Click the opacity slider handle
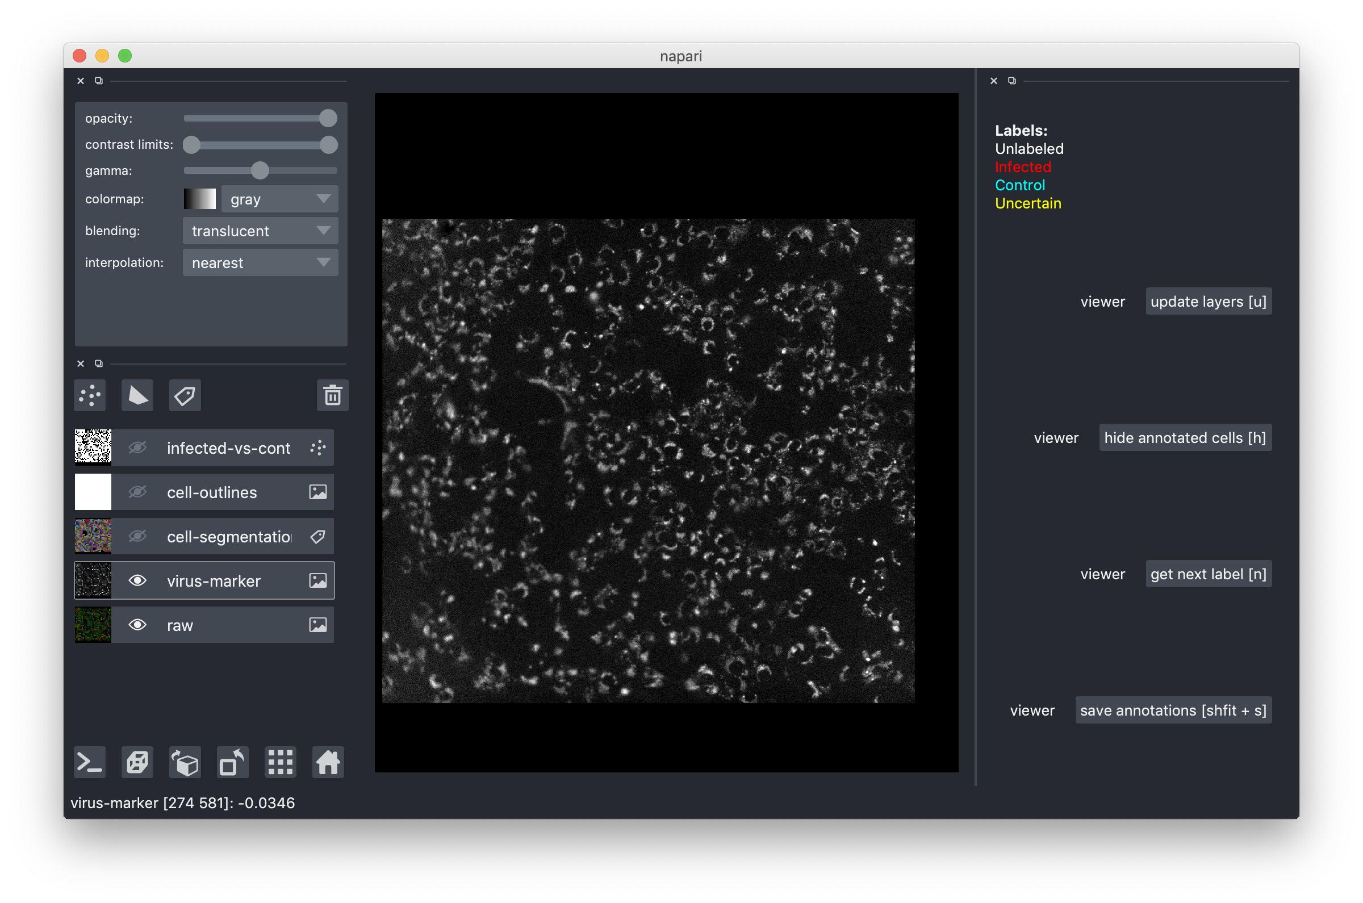Image resolution: width=1363 pixels, height=903 pixels. [328, 118]
